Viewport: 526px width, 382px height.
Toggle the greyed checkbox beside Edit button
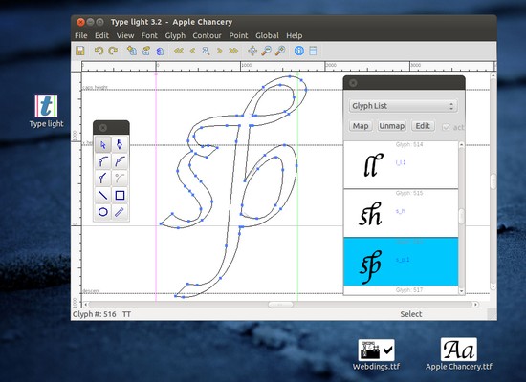coord(446,127)
